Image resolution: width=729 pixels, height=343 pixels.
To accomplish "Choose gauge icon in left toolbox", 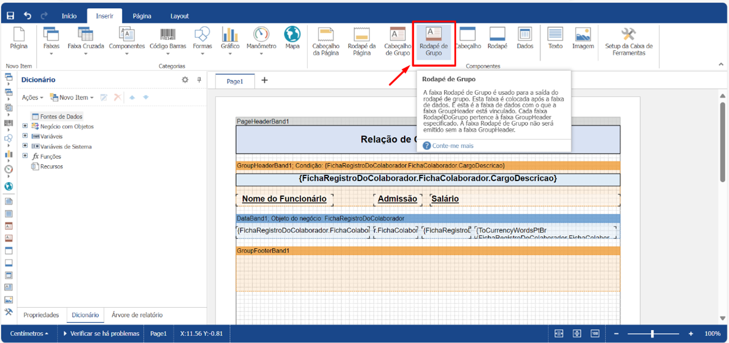I will coord(8,169).
